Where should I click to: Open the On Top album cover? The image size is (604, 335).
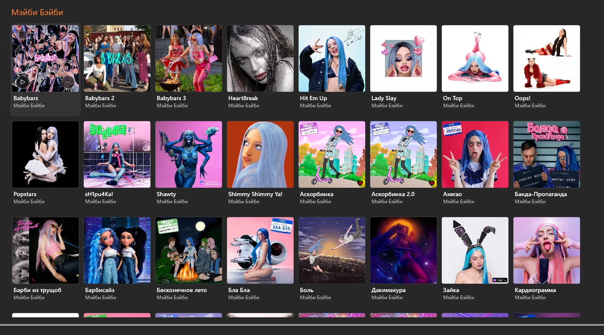pos(475,58)
